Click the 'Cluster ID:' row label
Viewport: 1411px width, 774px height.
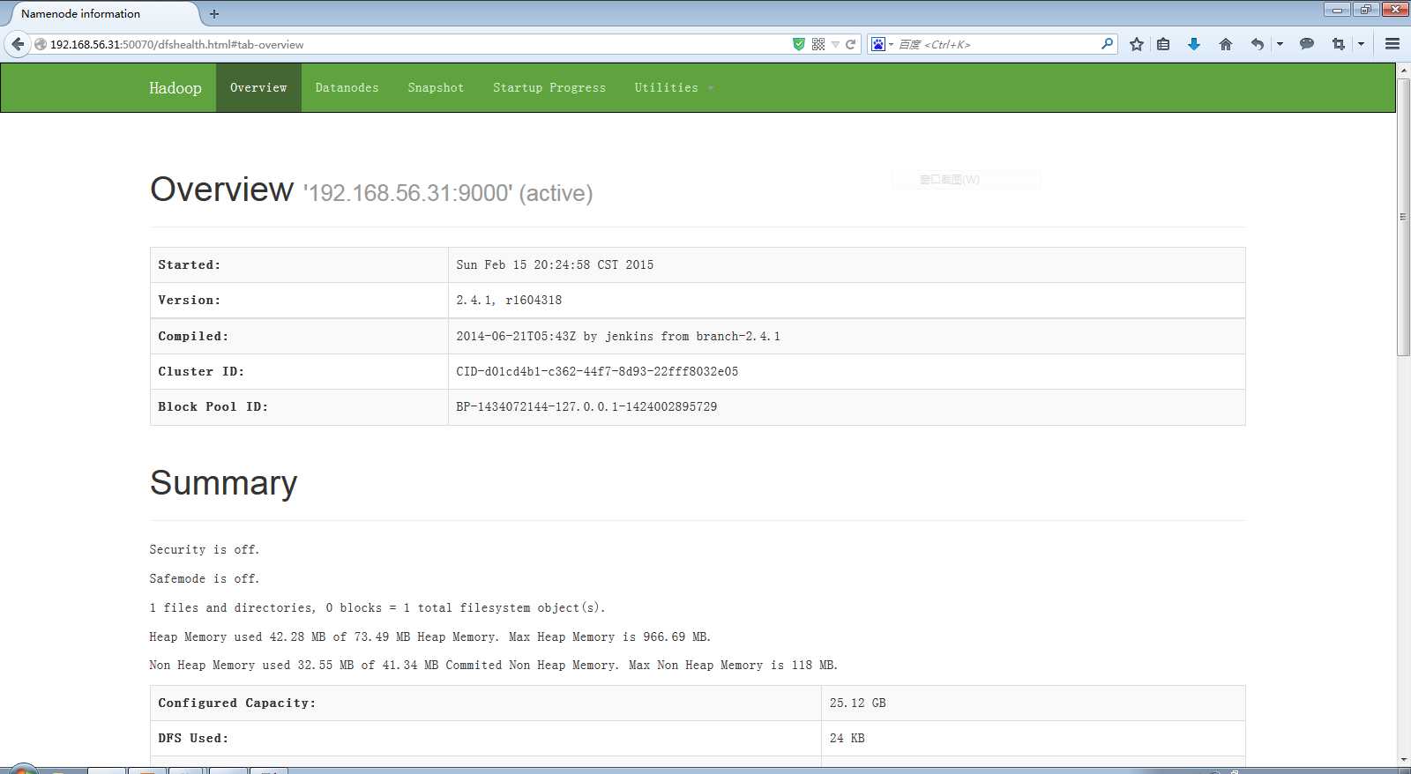201,371
